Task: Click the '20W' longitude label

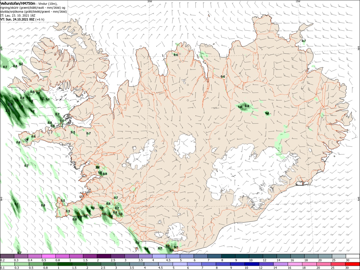Action: (x=150, y=1)
